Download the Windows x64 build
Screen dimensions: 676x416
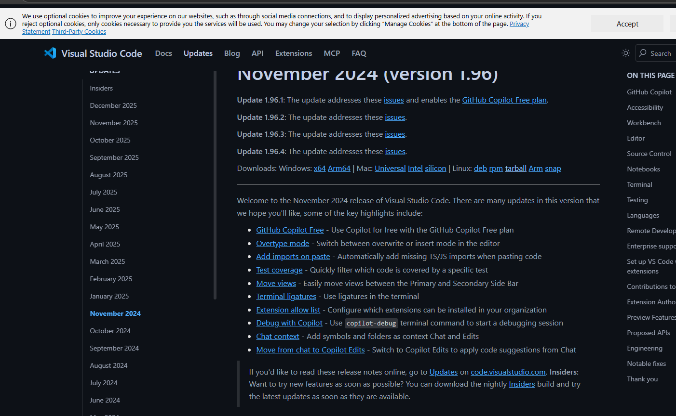[x=320, y=169]
